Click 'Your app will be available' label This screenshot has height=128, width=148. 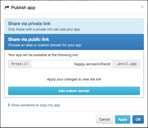43,55
